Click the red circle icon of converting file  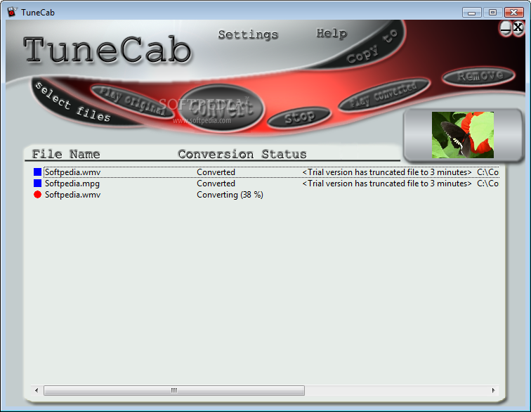pos(38,195)
